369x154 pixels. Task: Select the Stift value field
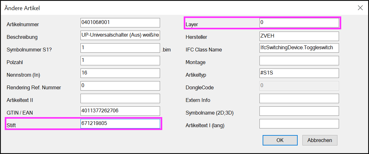coord(120,124)
